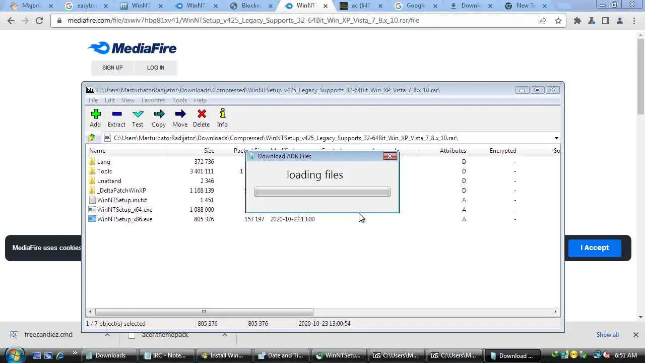Switch to the Blocked Chrome tab
Image resolution: width=645 pixels, height=363 pixels.
click(x=252, y=6)
